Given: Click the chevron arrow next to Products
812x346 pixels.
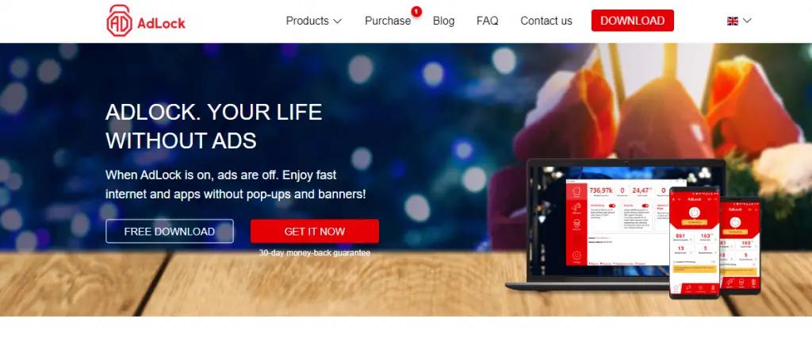Looking at the screenshot, I should click(x=337, y=21).
